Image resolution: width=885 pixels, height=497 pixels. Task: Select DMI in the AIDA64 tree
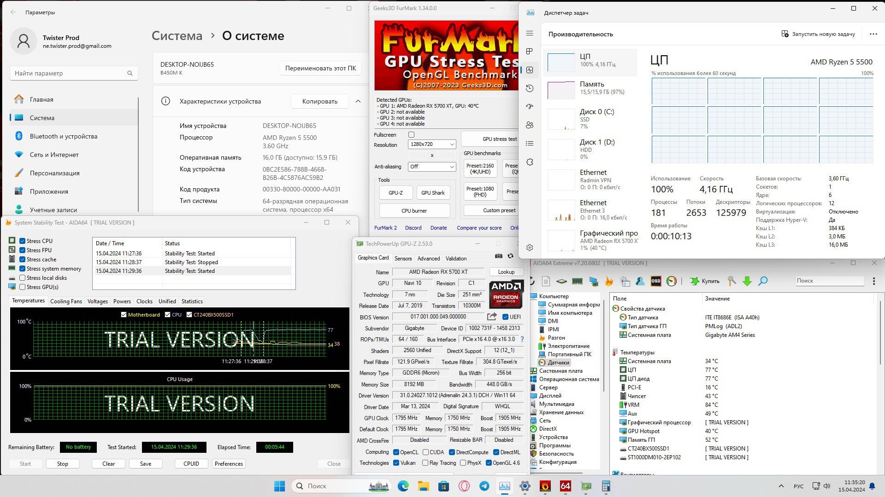click(x=553, y=321)
